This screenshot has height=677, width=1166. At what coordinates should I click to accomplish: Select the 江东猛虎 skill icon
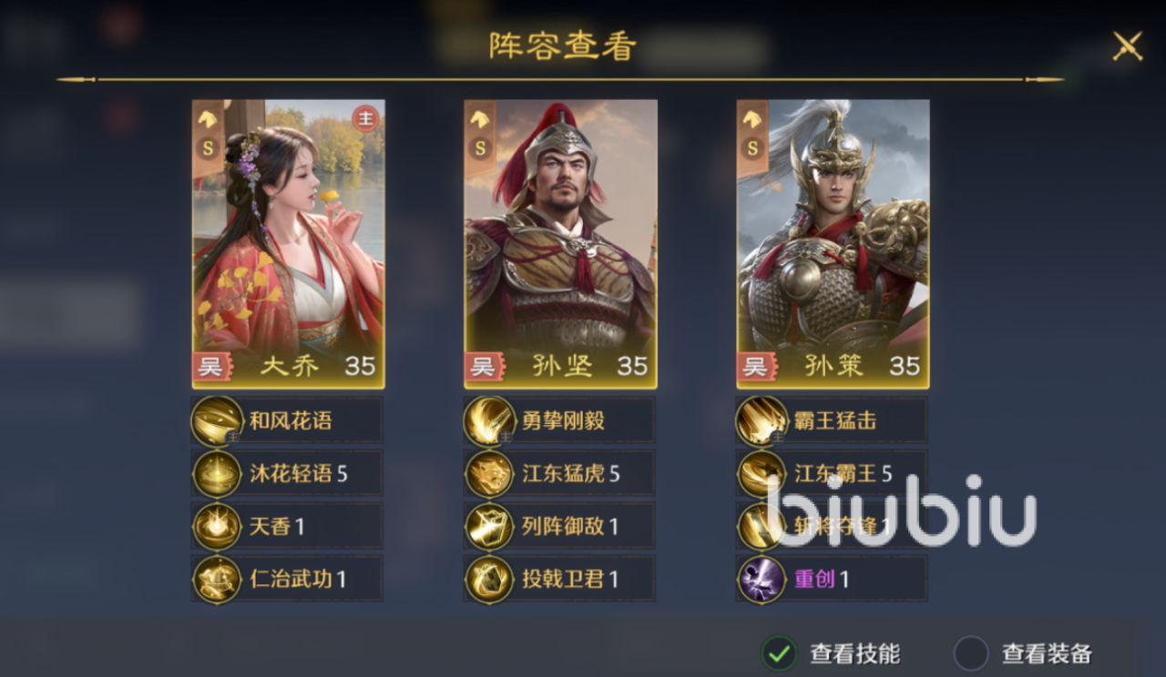pos(490,473)
